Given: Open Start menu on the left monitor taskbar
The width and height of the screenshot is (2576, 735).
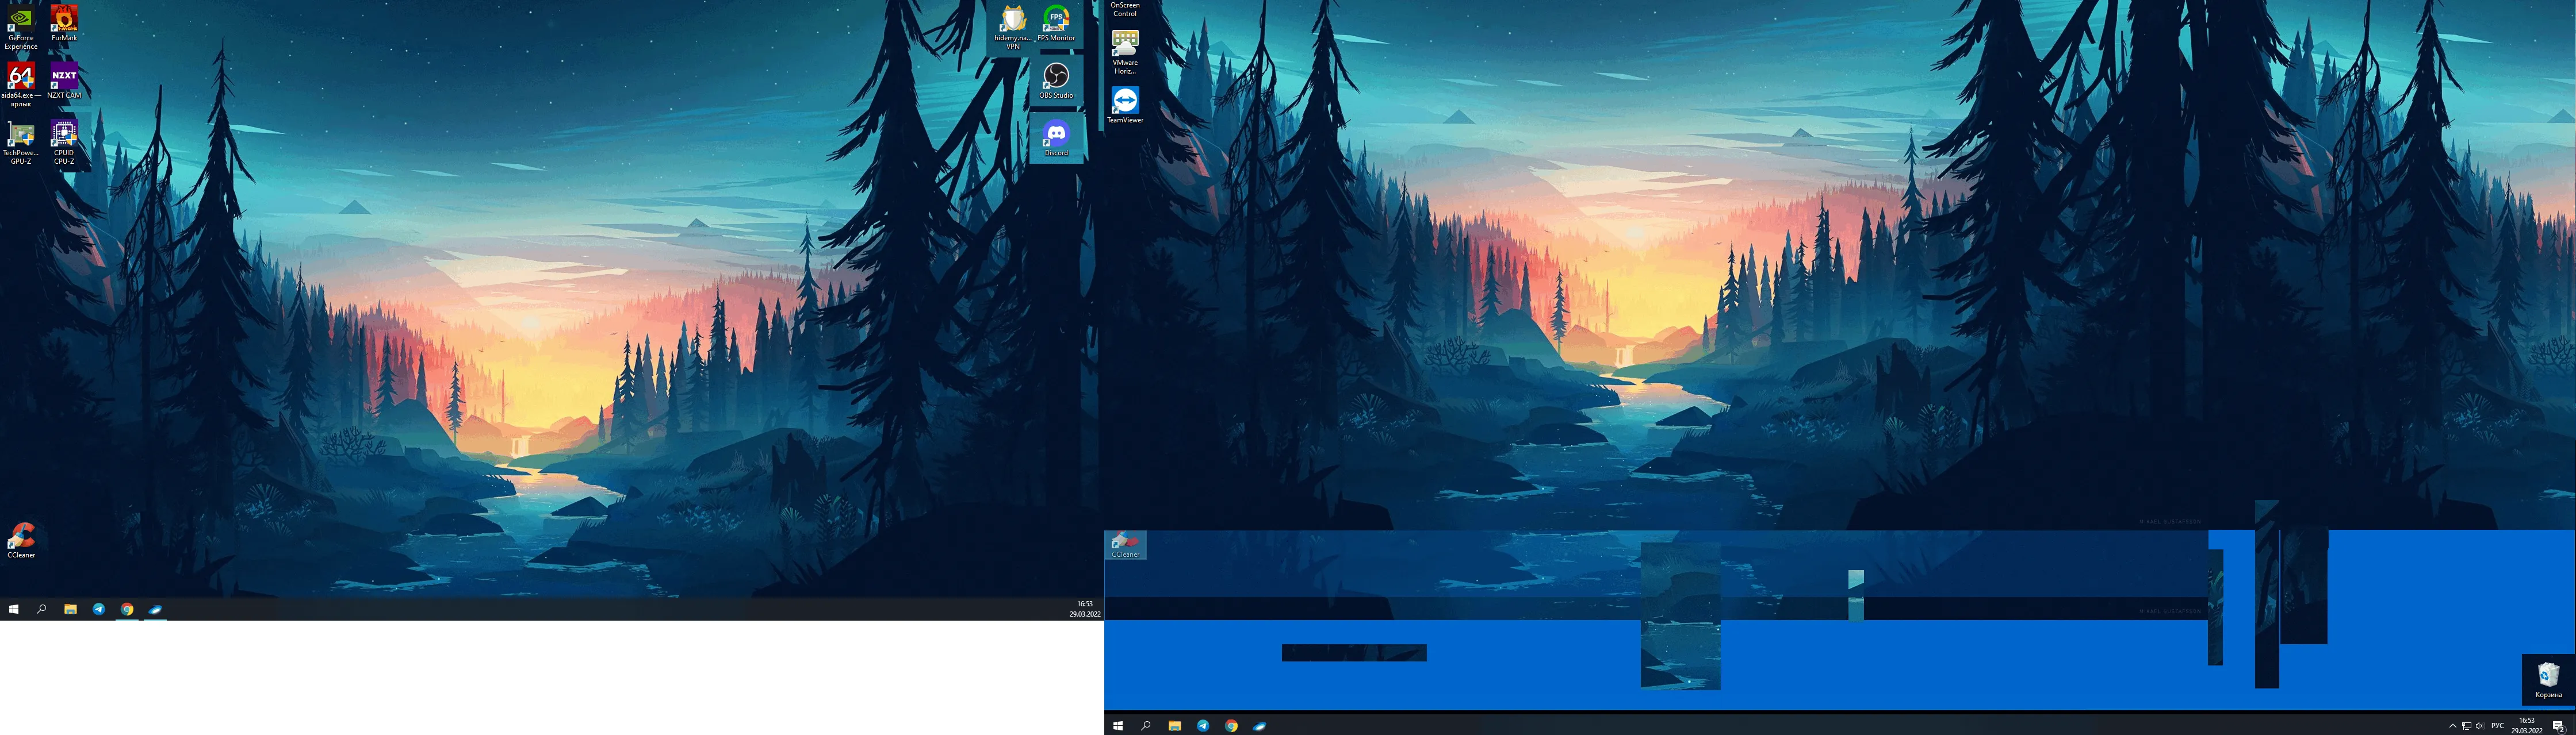Looking at the screenshot, I should [x=14, y=609].
